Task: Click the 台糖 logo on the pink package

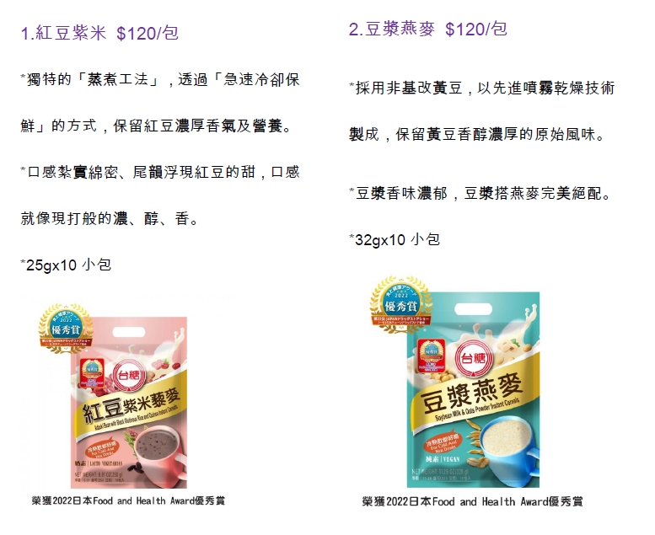Action: (x=130, y=374)
